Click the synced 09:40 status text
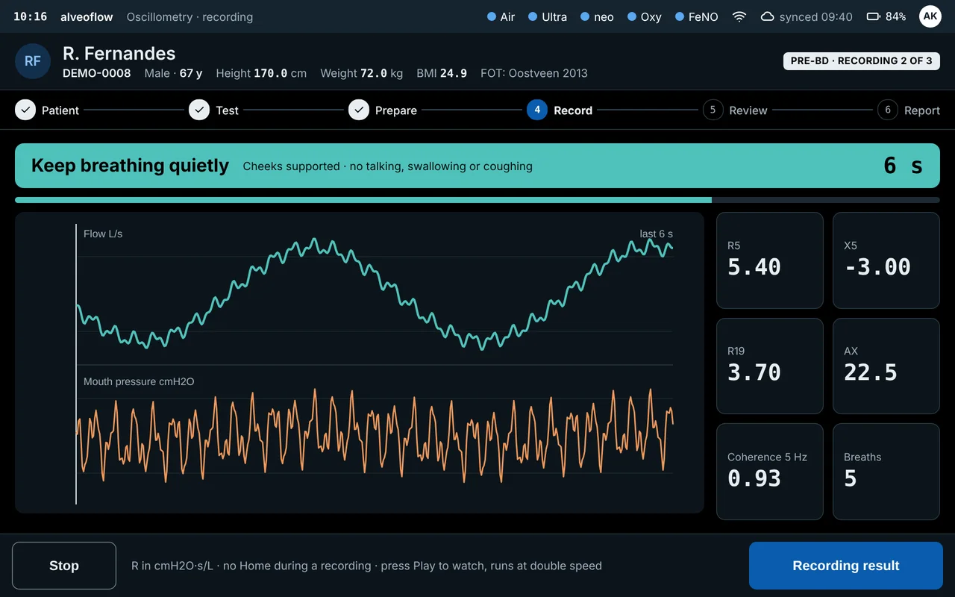955x597 pixels. pos(816,16)
